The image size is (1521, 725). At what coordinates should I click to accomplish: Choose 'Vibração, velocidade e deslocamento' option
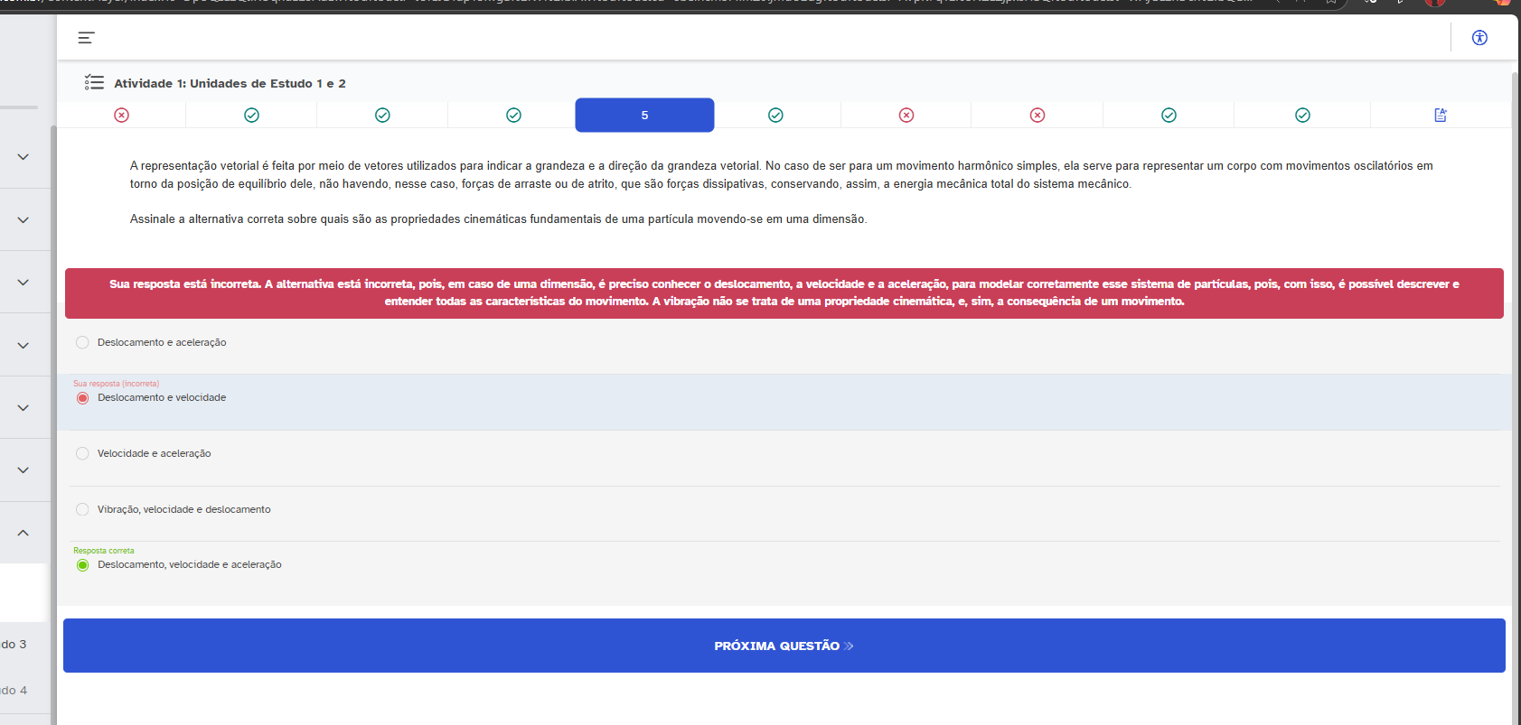coord(83,510)
